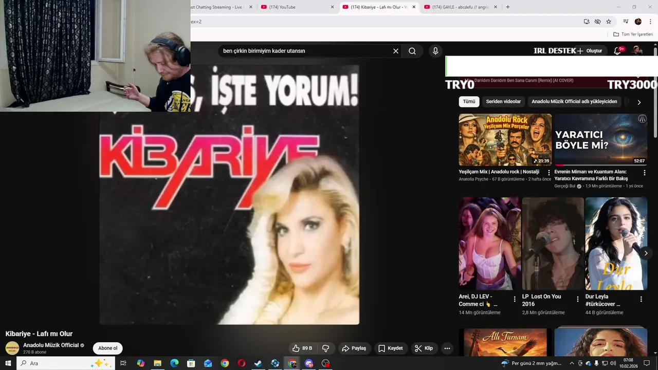Click the taskbar weather Per günü widget

532,363
